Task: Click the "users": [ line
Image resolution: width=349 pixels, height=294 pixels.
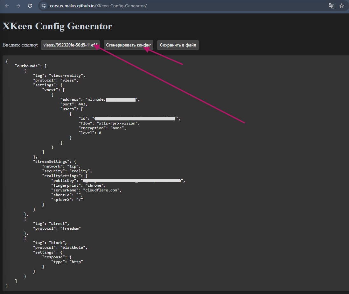Action: pos(72,109)
